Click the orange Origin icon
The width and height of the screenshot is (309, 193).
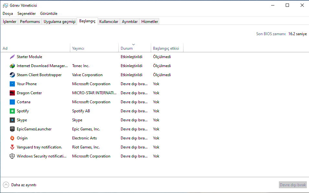point(12,138)
